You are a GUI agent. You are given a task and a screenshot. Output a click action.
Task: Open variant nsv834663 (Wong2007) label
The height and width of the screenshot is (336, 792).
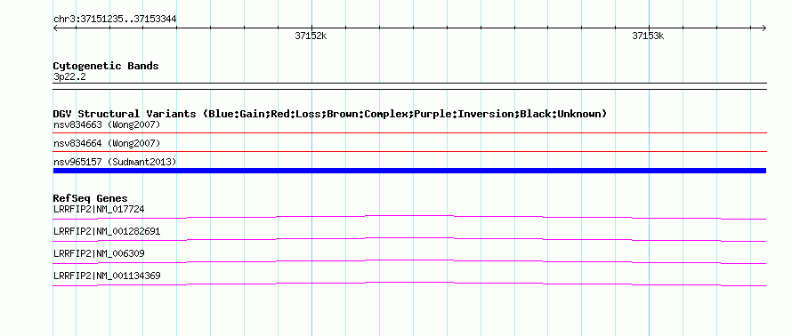tap(107, 124)
